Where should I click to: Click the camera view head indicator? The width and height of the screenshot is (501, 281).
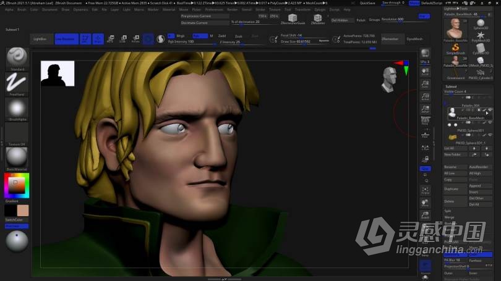[389, 80]
